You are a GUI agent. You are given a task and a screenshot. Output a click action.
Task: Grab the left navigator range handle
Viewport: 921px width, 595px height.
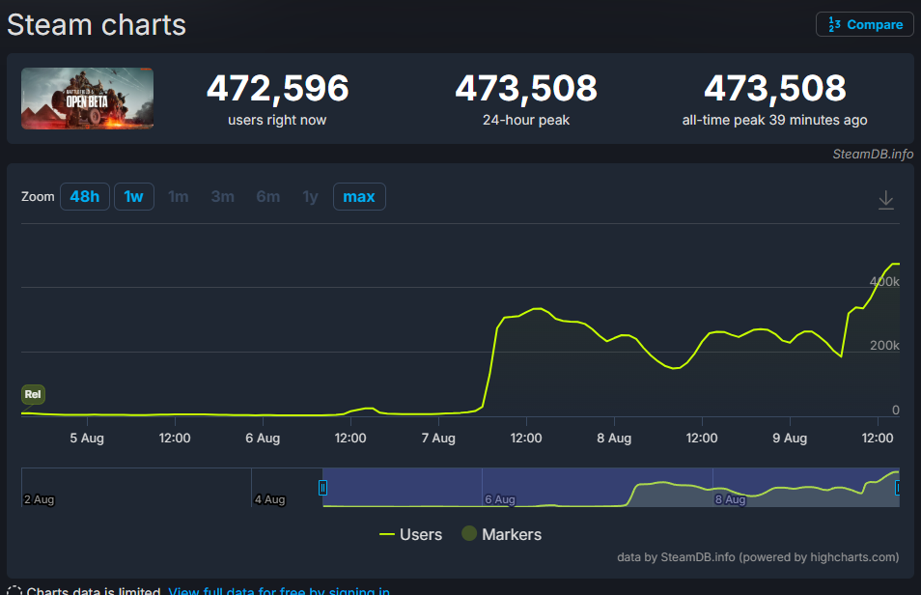(322, 488)
